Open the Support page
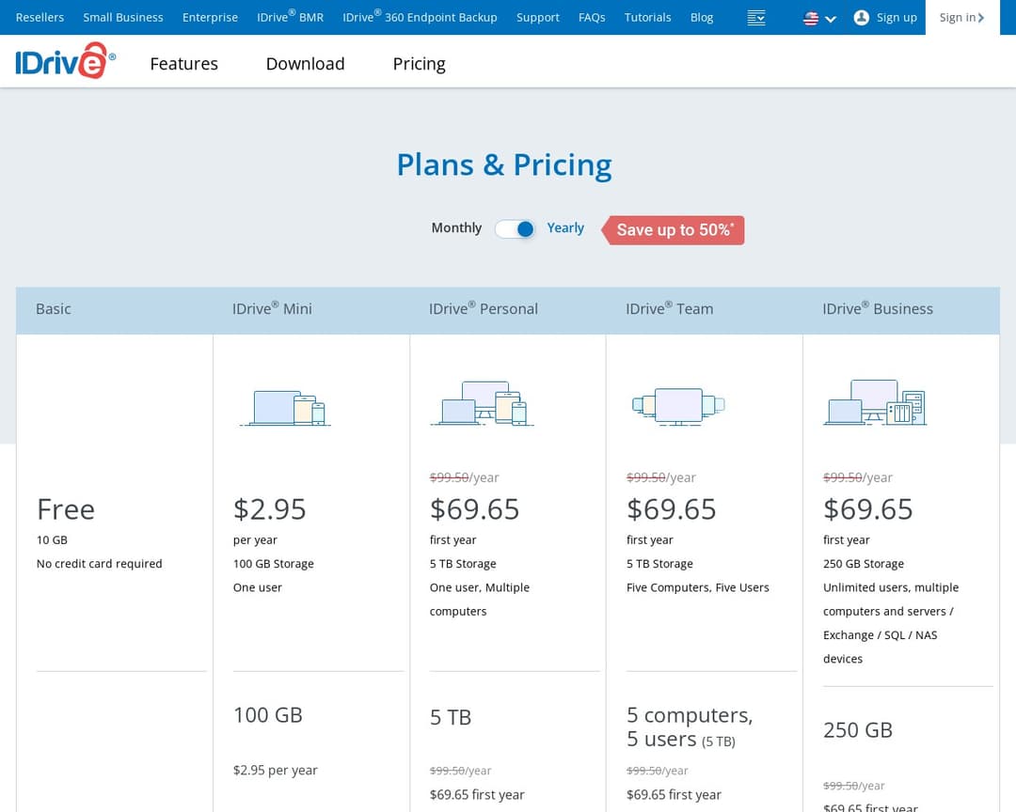 [538, 18]
